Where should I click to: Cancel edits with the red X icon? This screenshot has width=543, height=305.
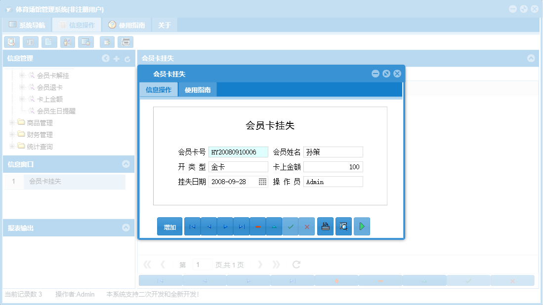tap(307, 226)
